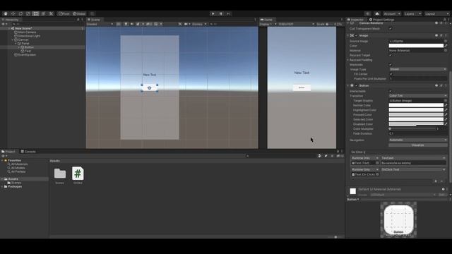
Task: Select the Move tool in the toolbar
Action: click(13, 13)
